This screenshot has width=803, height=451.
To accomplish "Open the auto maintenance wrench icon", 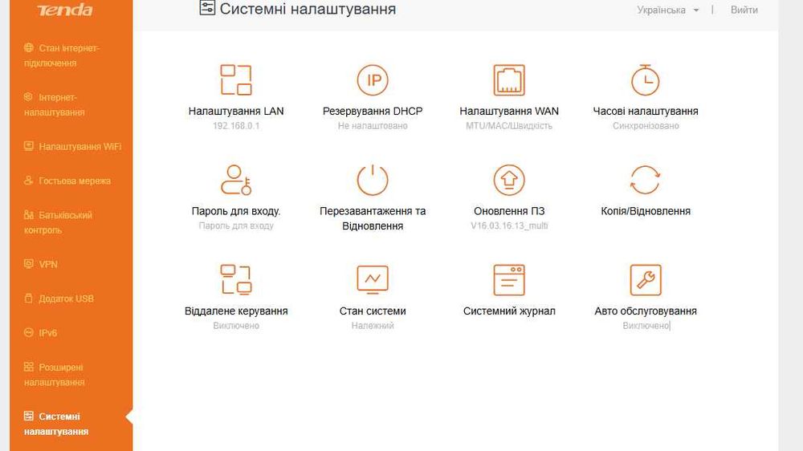I will pyautogui.click(x=646, y=279).
